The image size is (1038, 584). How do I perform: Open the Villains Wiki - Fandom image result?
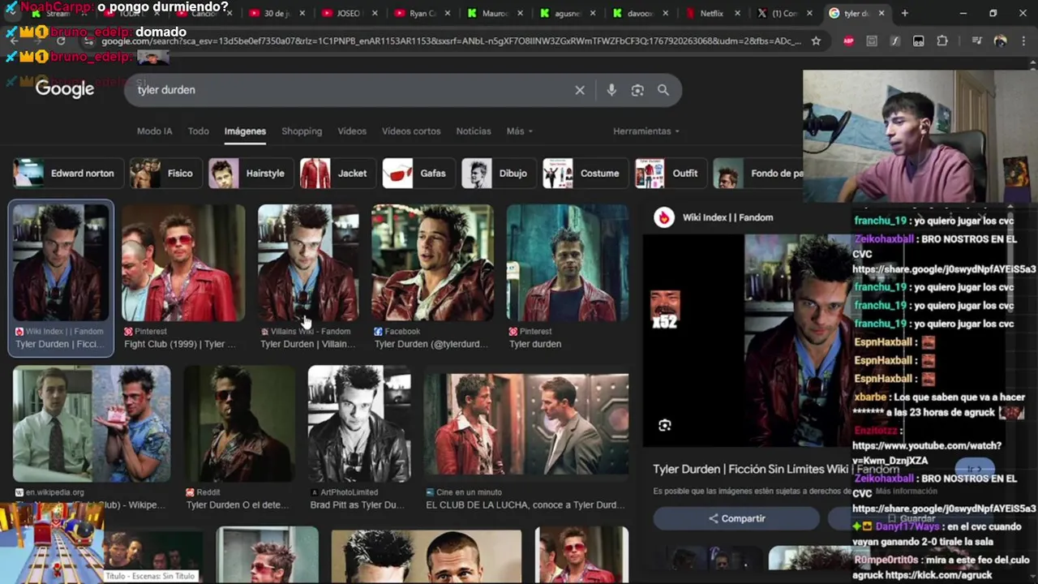[x=308, y=263]
